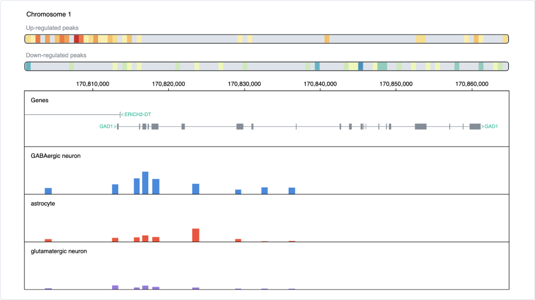Click the dark blue down-regulated peak cell
The height and width of the screenshot is (300, 535).
[x=361, y=66]
